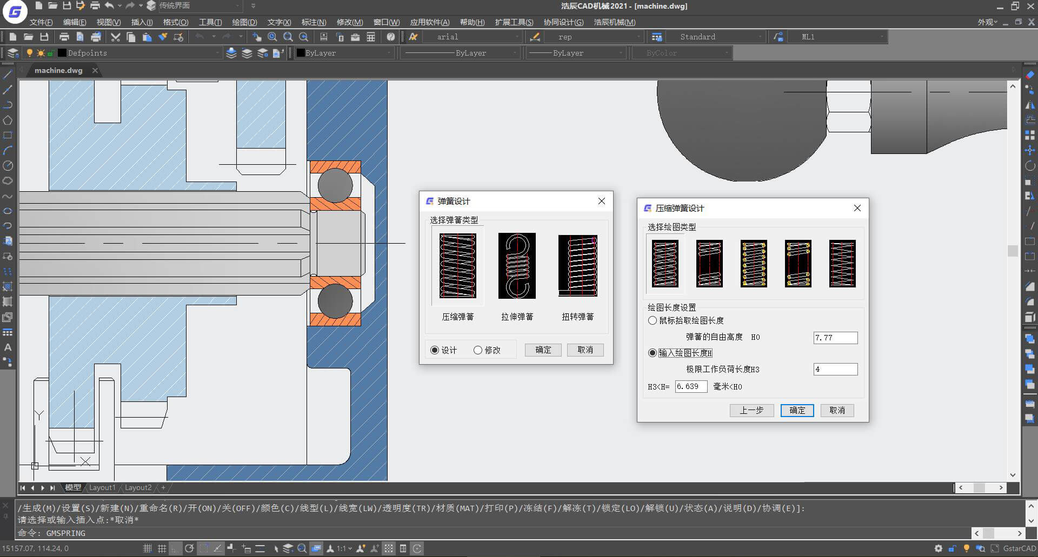This screenshot has width=1038, height=557.
Task: Click 确定 in the 弹簧设计 dialog
Action: coord(543,350)
